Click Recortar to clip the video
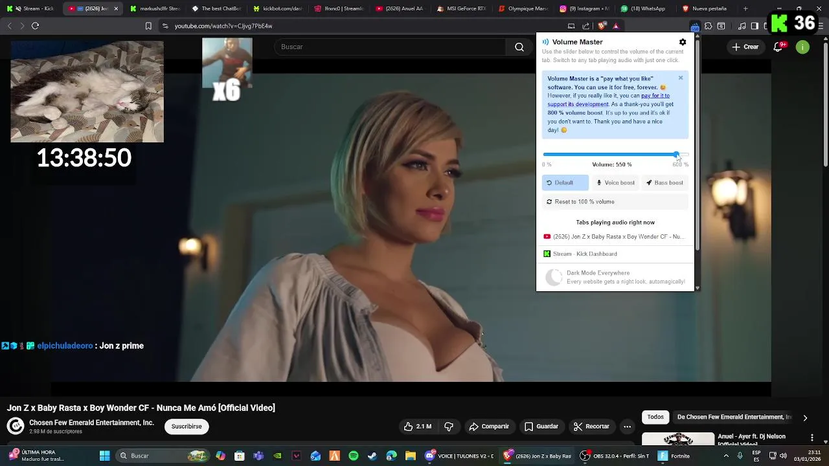This screenshot has width=829, height=466. 591,427
